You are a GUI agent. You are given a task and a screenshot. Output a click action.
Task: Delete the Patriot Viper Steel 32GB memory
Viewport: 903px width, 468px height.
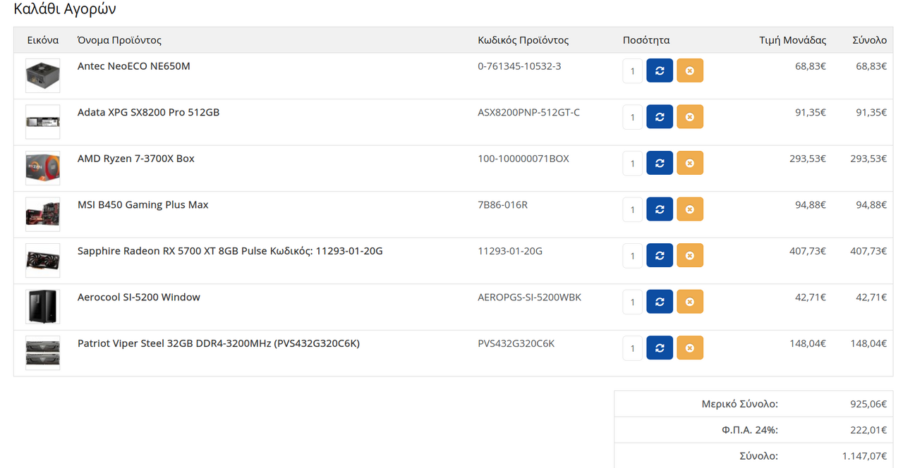[x=690, y=348]
